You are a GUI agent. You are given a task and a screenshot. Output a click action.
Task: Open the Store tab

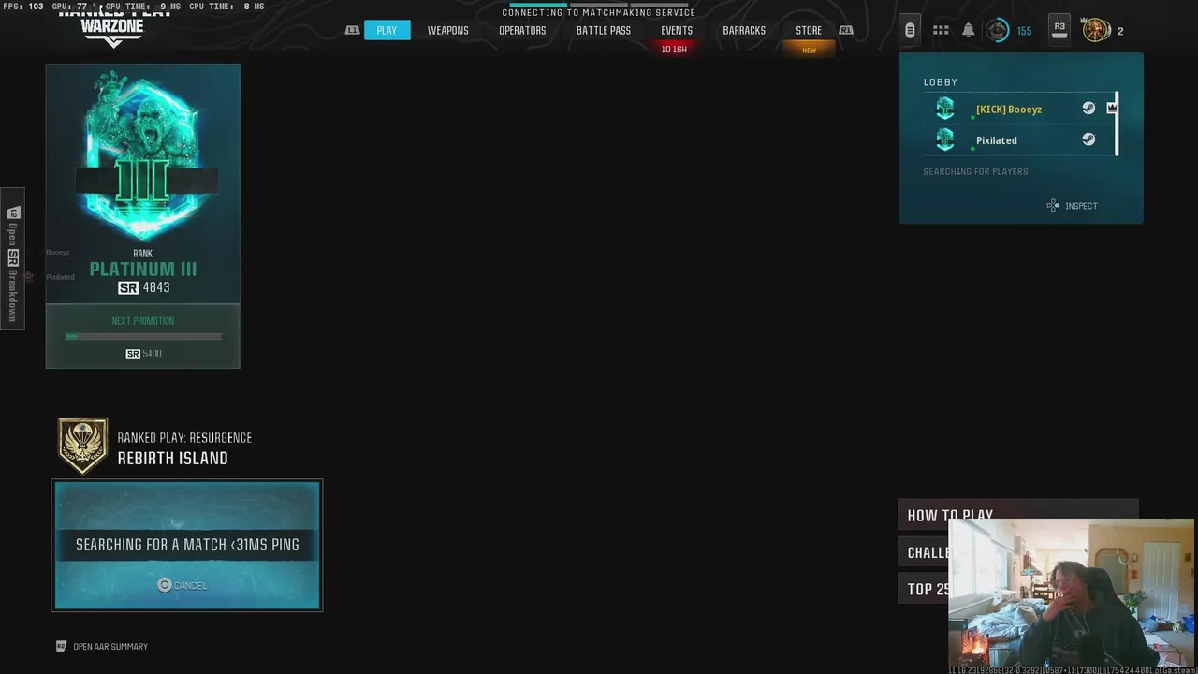click(809, 30)
